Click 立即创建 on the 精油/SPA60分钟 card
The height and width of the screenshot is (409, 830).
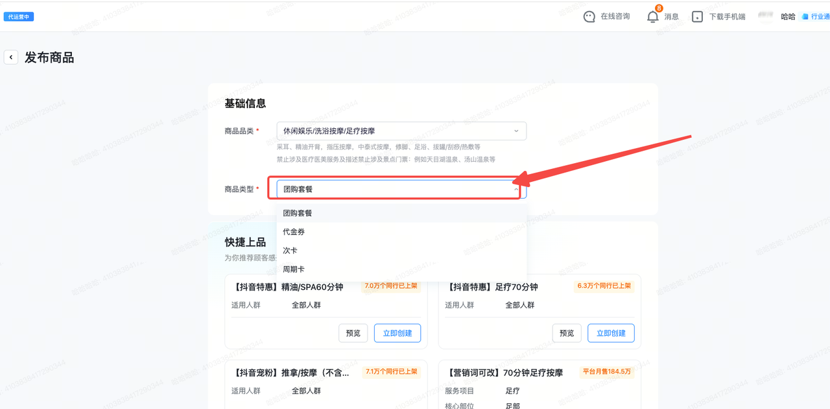point(397,333)
